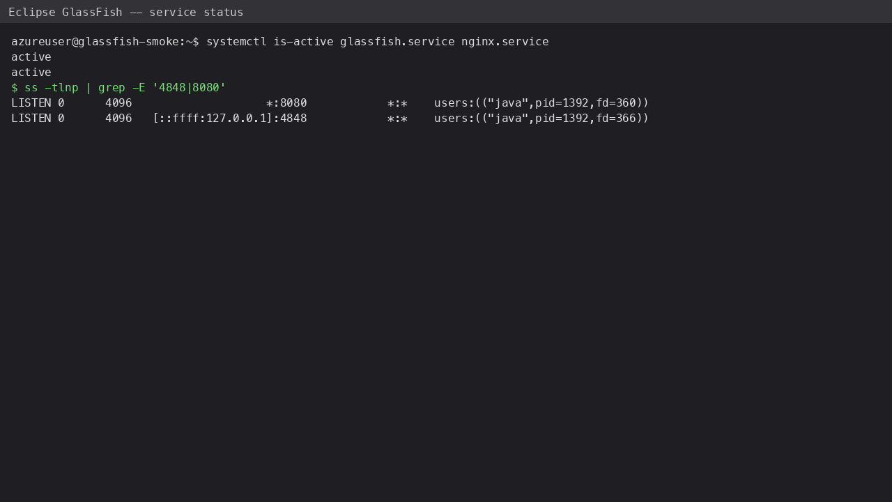The image size is (892, 502).
Task: Click the 'azureuser@glassfish-smoke:~$' prompt text
Action: (x=105, y=42)
